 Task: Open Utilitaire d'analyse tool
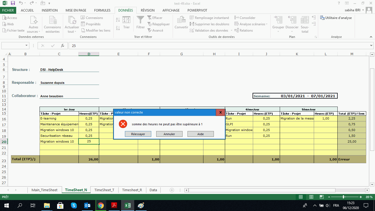336,18
